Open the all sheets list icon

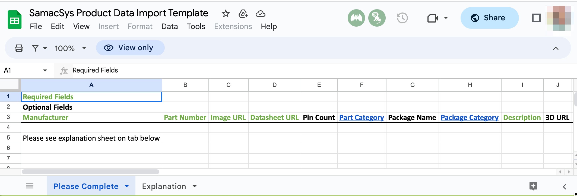coord(30,186)
